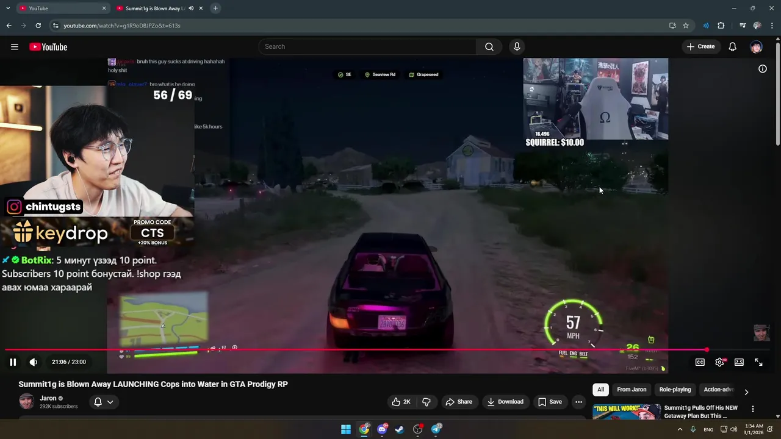The image size is (781, 439).
Task: Go back in browser history
Action: pos(9,26)
